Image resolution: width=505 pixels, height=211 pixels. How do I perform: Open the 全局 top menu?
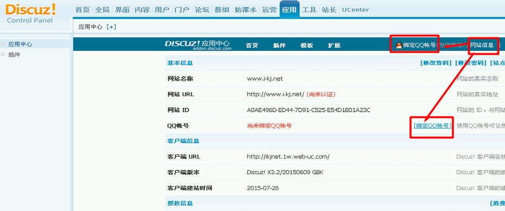[x=103, y=10]
